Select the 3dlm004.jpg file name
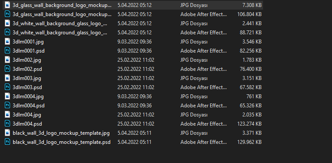The height and width of the screenshot is (163, 332). click(x=27, y=115)
